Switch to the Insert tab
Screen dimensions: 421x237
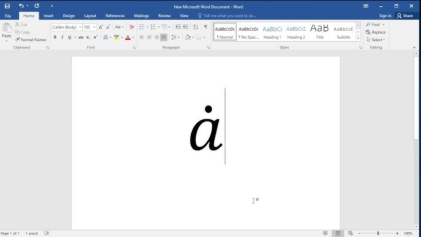48,16
